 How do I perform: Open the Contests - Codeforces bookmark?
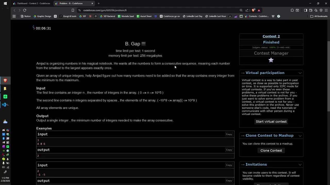[x=257, y=16]
